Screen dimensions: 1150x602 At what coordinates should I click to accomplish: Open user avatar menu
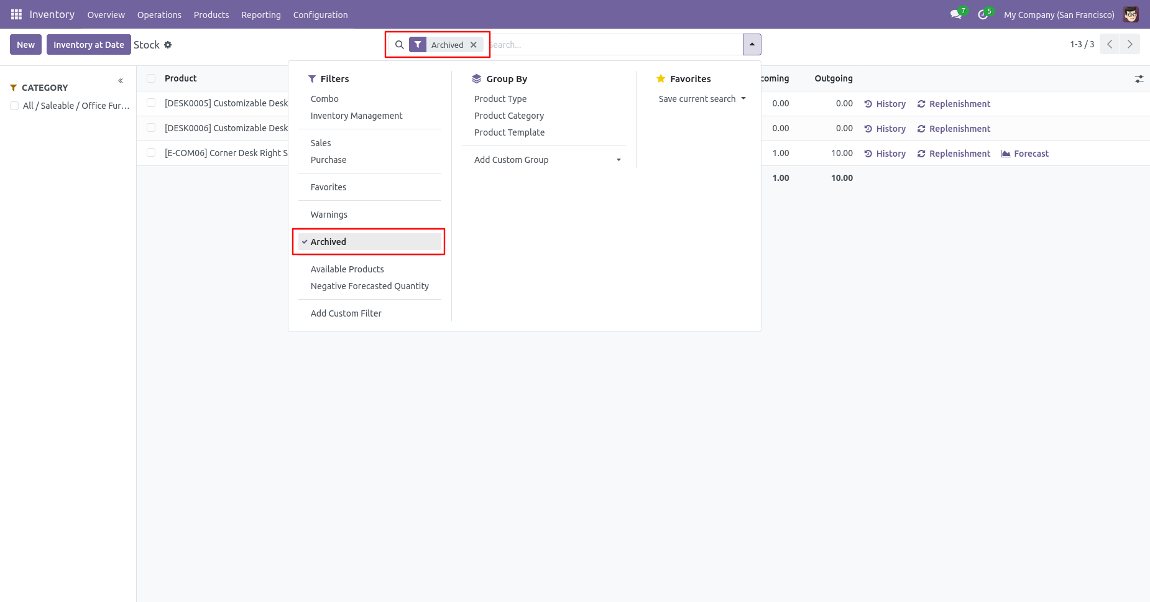(x=1131, y=14)
